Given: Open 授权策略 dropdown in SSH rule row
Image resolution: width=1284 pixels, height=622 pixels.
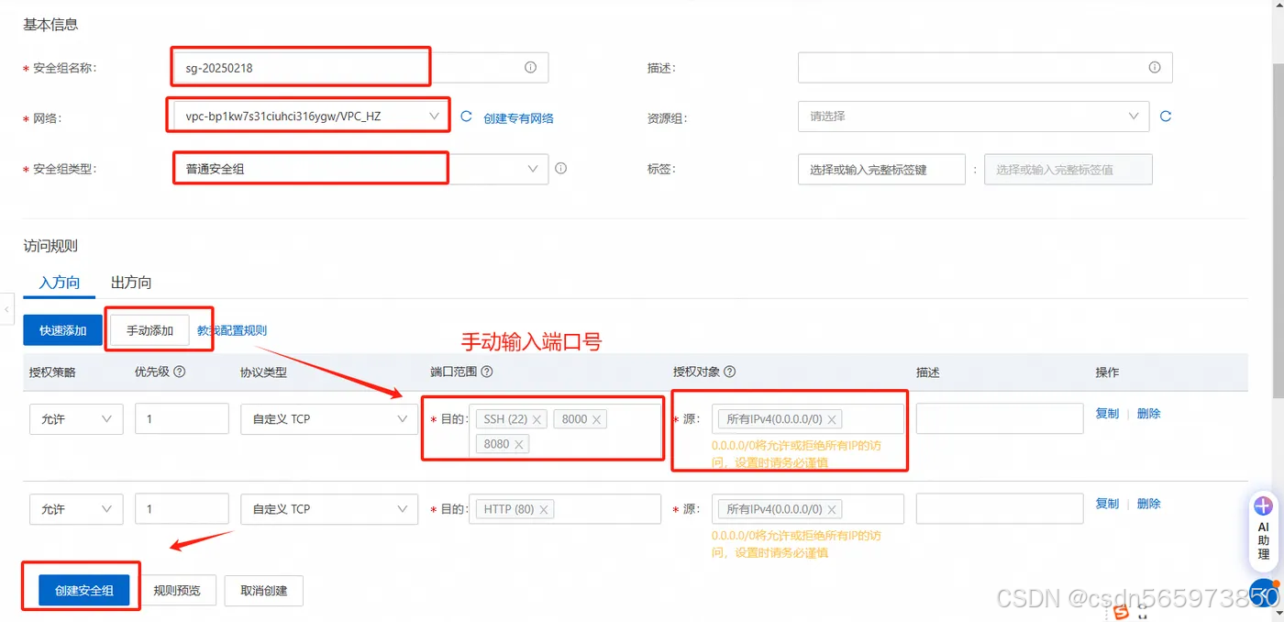Looking at the screenshot, I should (x=76, y=418).
